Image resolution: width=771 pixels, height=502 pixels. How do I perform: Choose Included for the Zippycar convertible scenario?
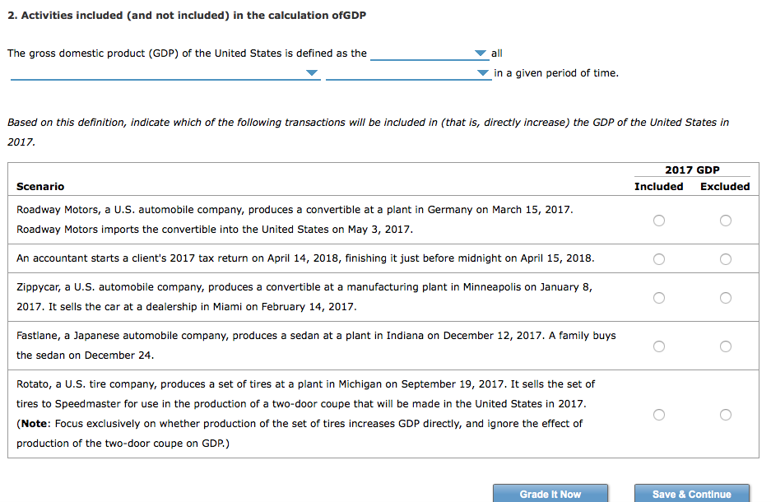tap(658, 298)
